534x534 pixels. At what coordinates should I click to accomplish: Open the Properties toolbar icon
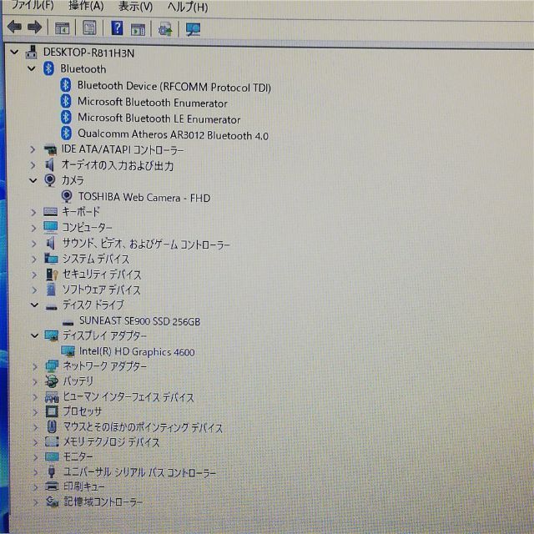[89, 28]
